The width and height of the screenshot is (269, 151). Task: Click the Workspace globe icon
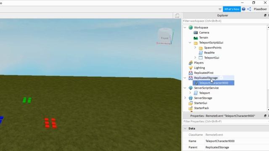click(190, 28)
